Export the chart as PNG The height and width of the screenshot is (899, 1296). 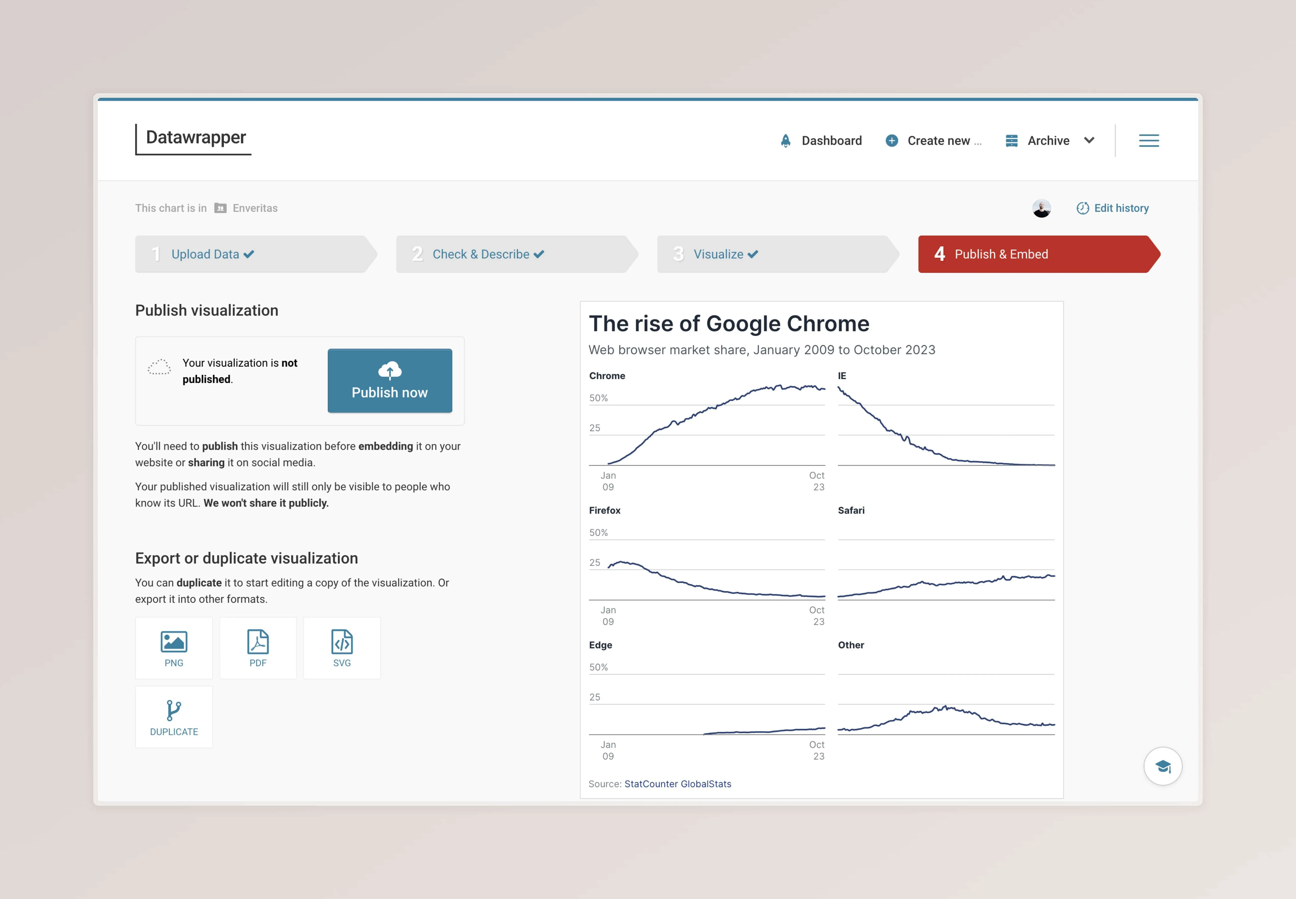click(173, 648)
